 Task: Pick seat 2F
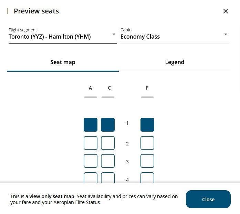(x=147, y=143)
